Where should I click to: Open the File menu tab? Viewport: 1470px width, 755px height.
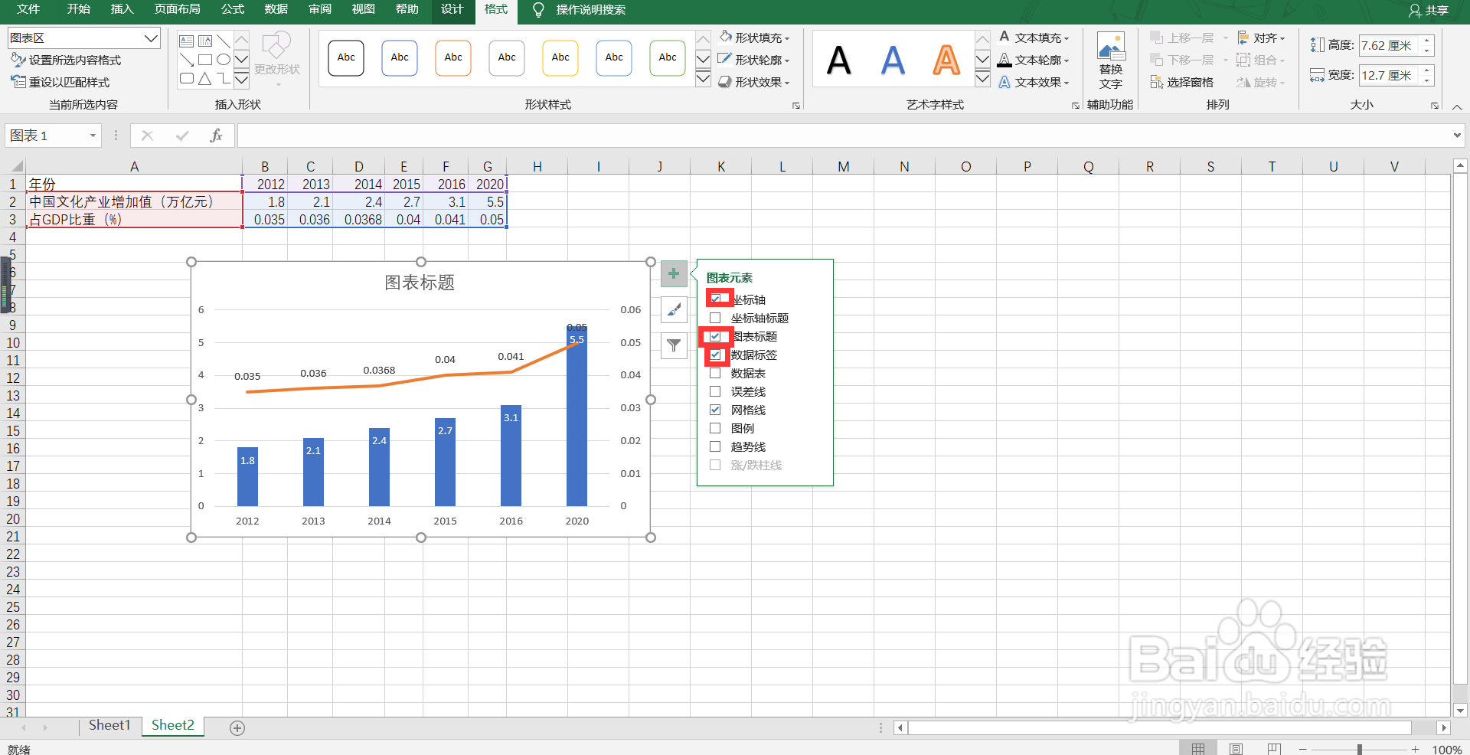pyautogui.click(x=28, y=9)
